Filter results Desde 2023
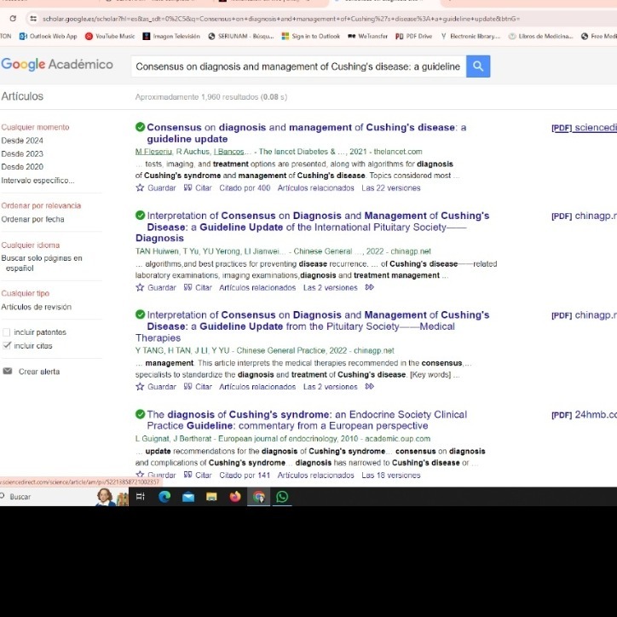This screenshot has width=617, height=617. [22, 153]
